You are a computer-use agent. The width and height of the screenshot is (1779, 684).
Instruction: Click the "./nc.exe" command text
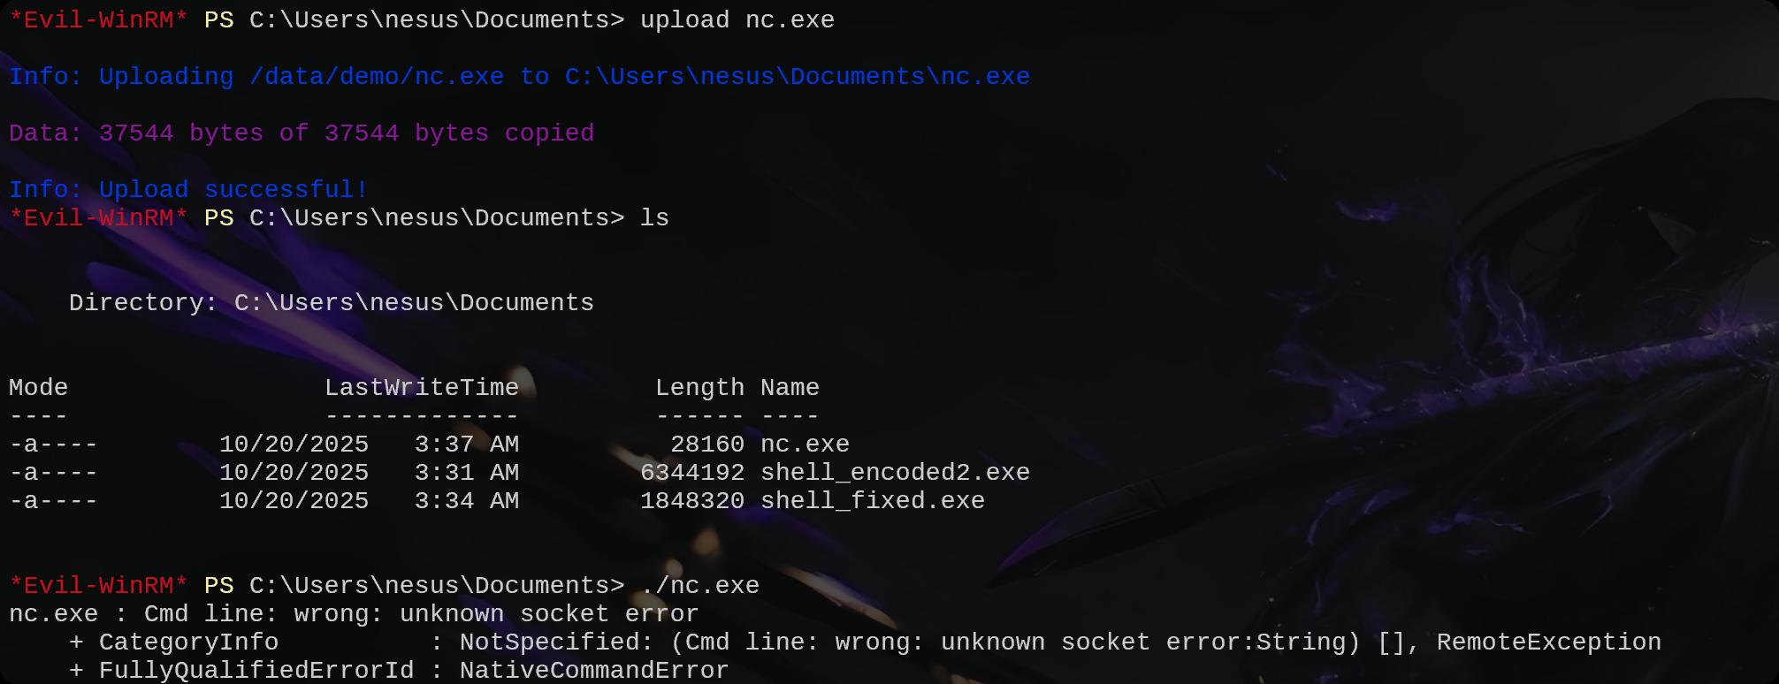coord(699,586)
